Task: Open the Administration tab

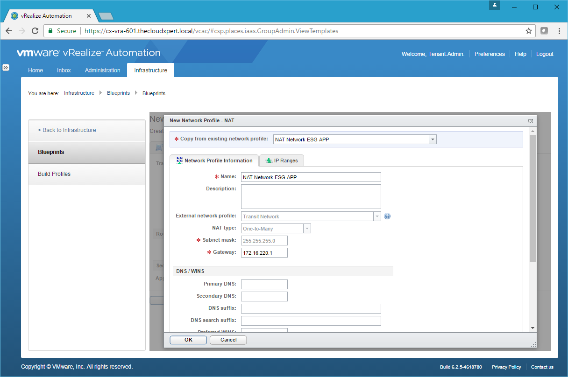Action: click(102, 70)
